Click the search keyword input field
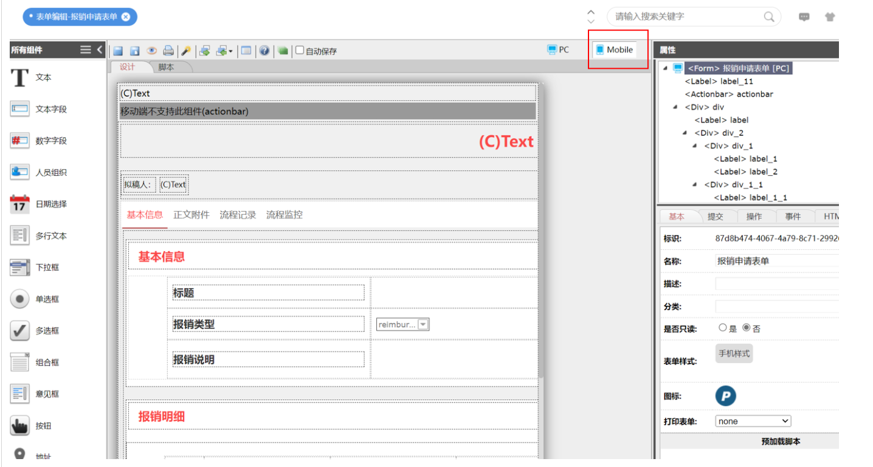The width and height of the screenshot is (873, 467). point(686,16)
